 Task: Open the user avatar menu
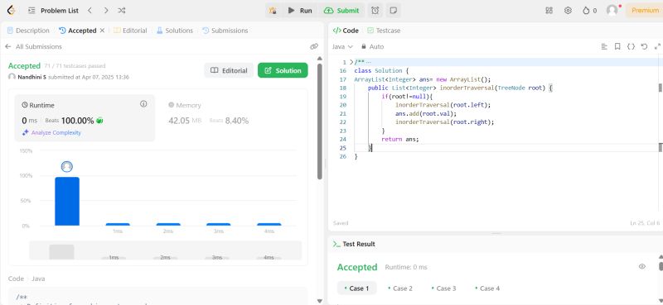(612, 11)
